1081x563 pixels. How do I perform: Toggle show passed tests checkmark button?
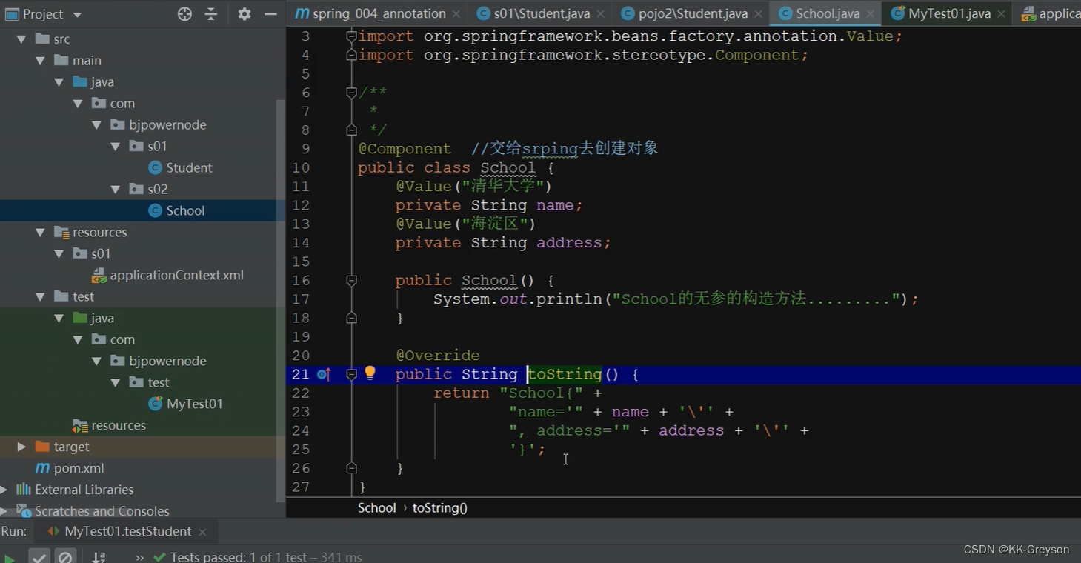39,557
